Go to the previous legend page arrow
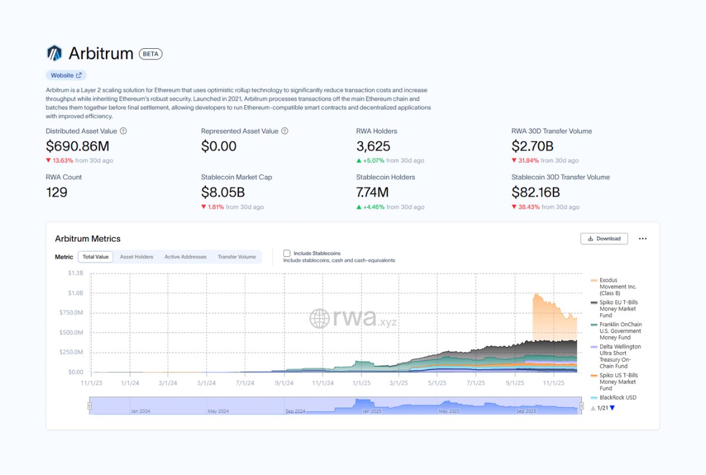Screen dimensions: 706x475 point(593,408)
